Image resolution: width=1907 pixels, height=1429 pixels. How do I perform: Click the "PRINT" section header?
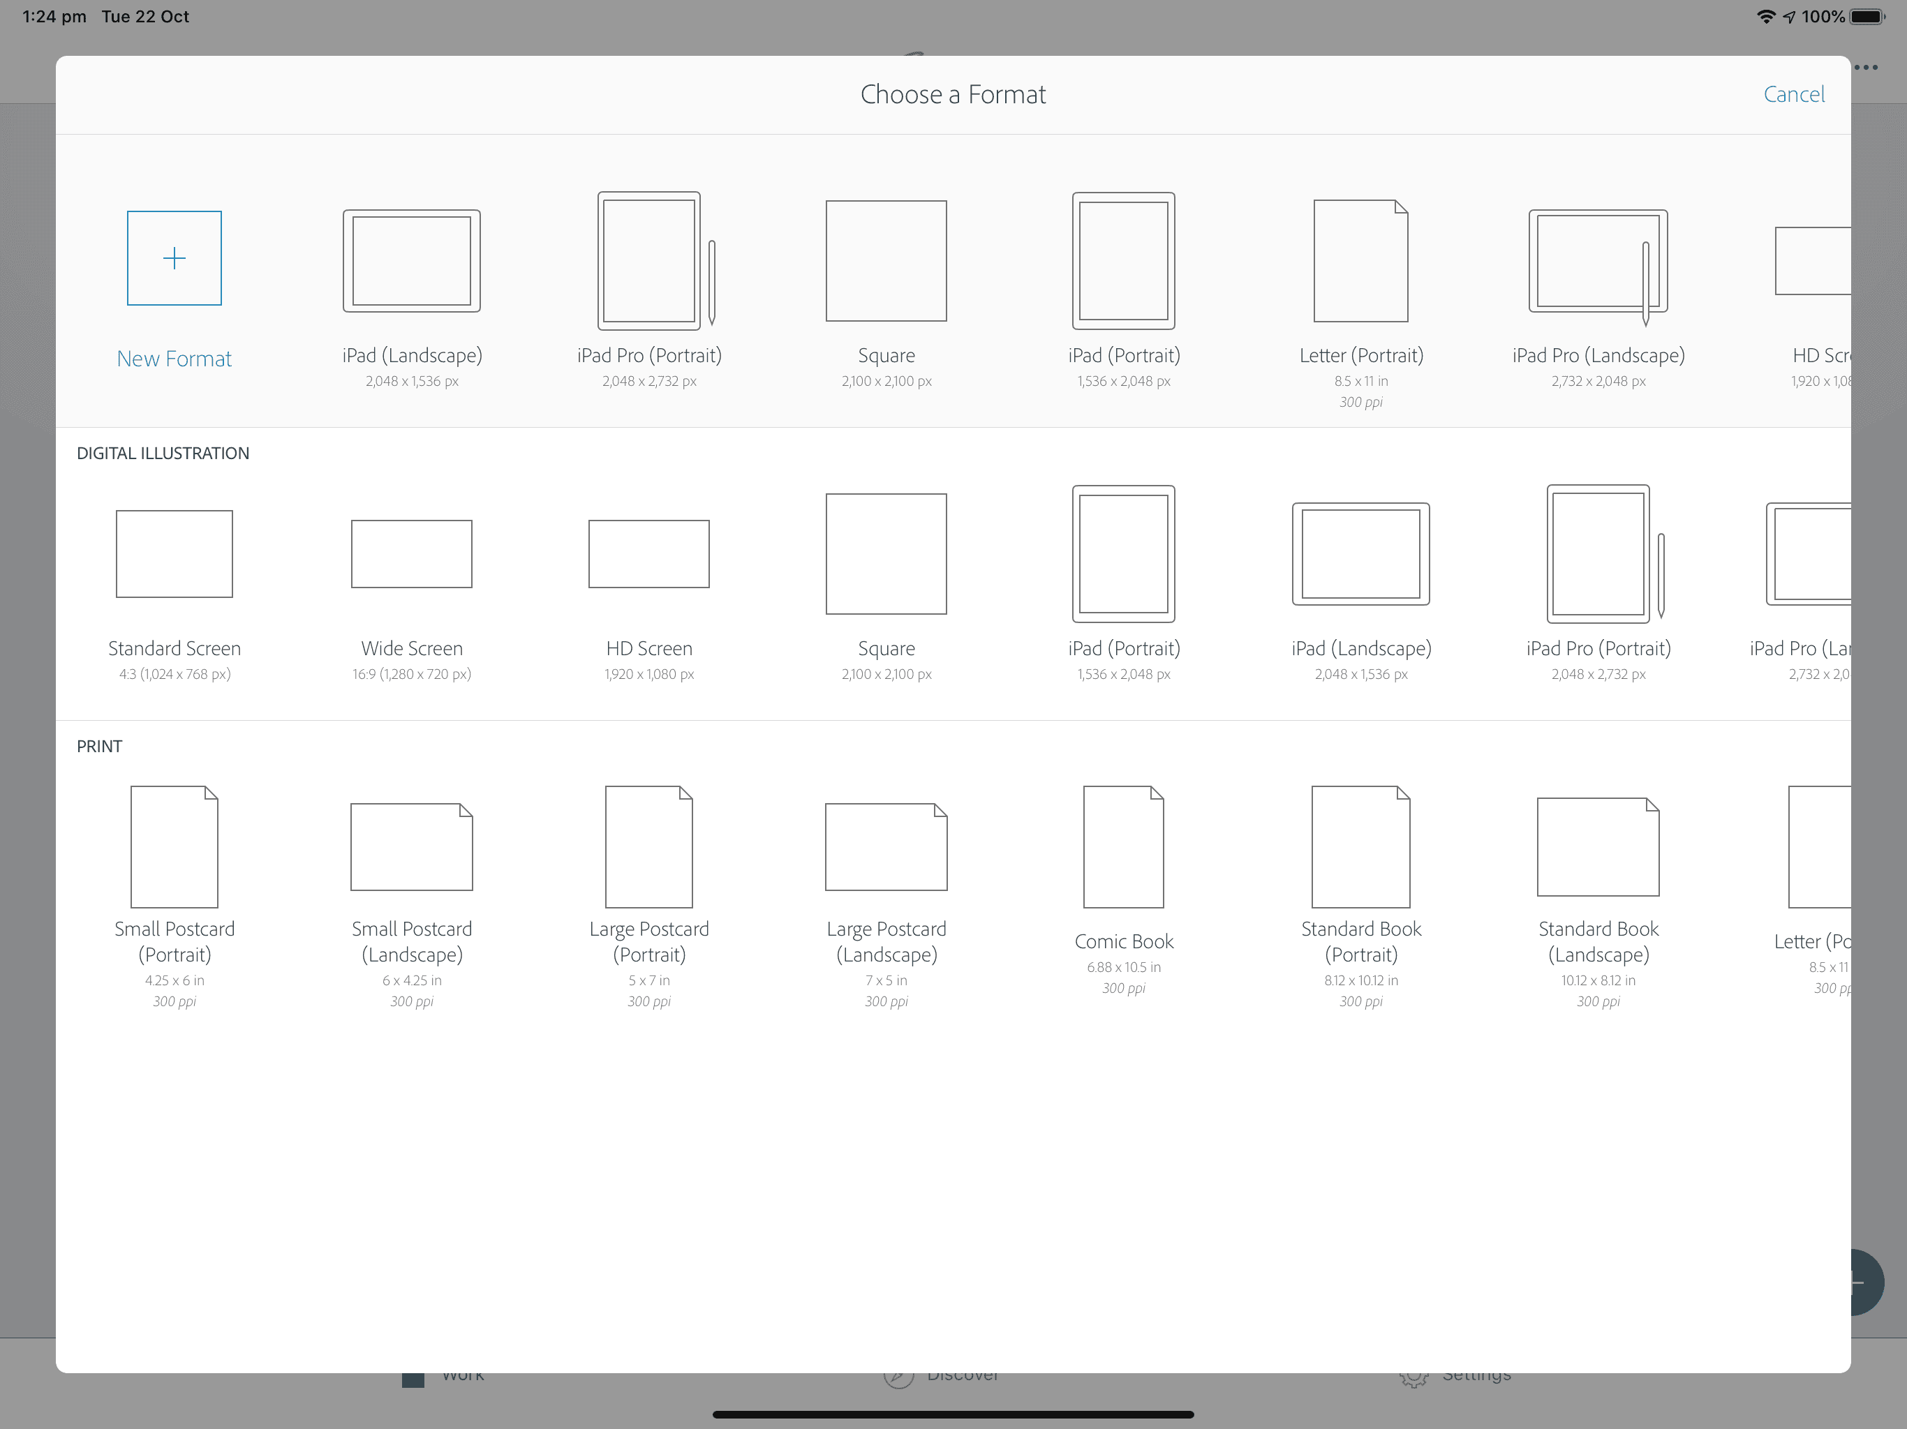click(99, 747)
